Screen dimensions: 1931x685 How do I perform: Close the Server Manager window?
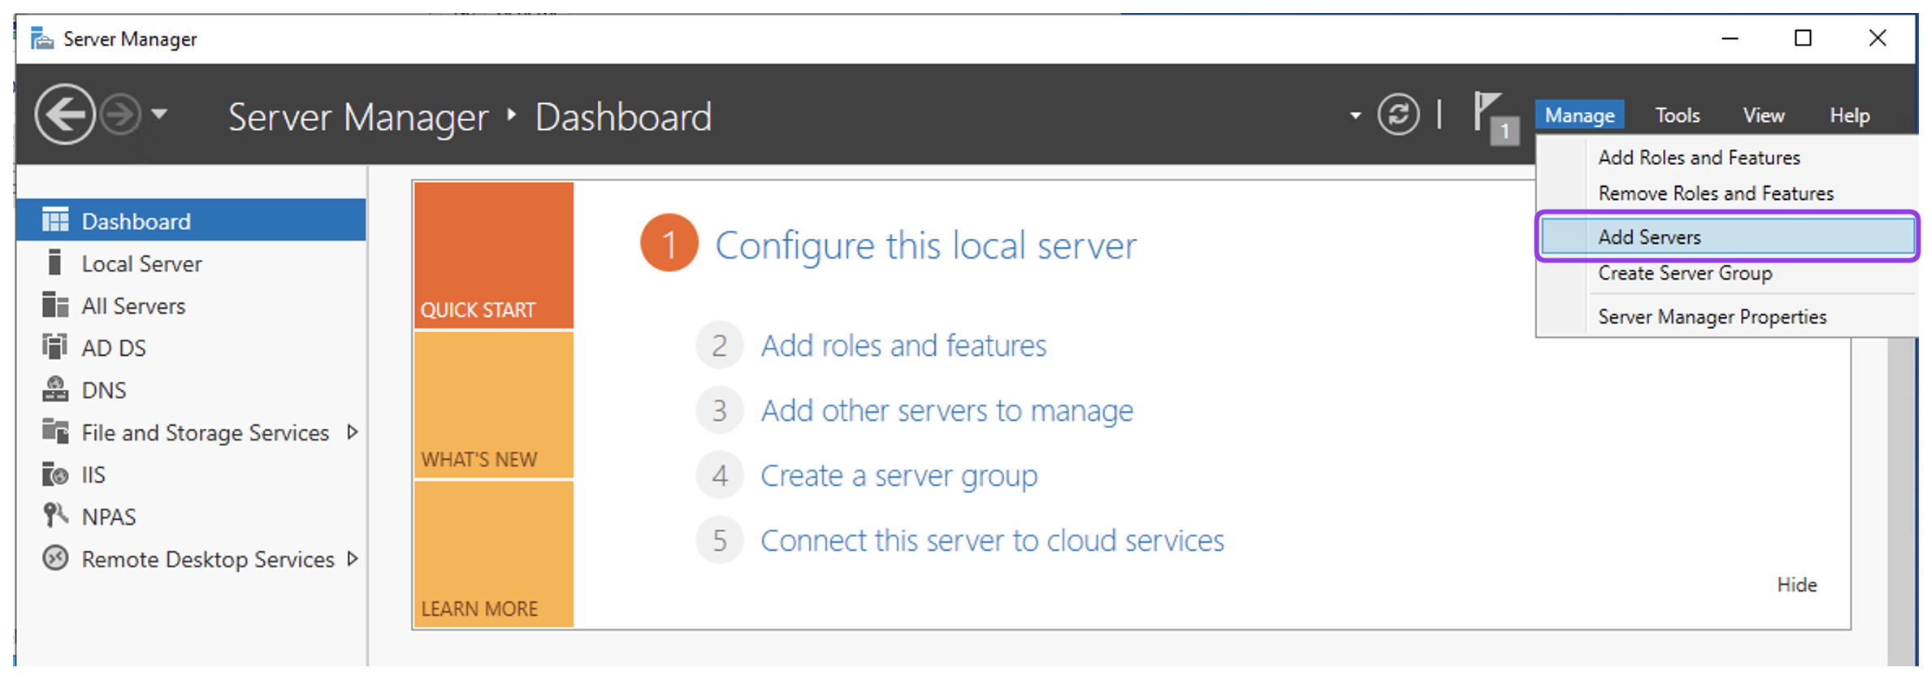coord(1877,38)
